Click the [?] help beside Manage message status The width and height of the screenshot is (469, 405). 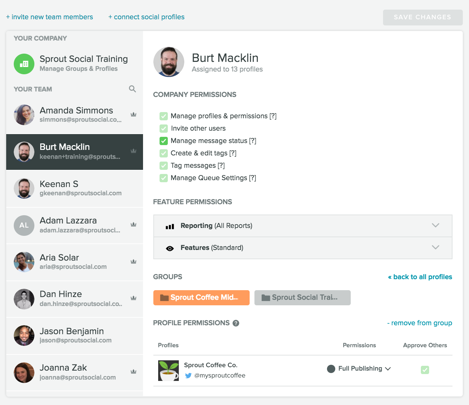pos(253,141)
